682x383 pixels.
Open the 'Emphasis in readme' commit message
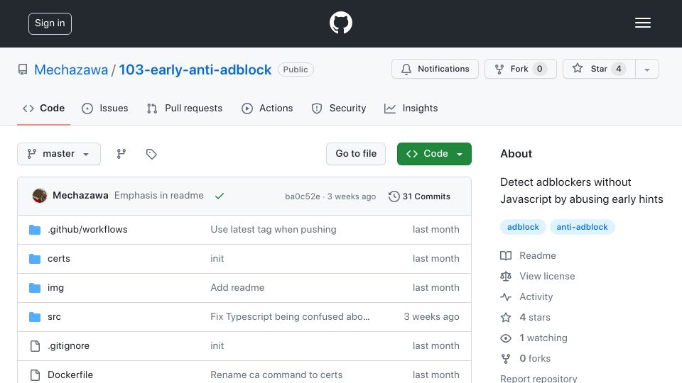point(158,196)
